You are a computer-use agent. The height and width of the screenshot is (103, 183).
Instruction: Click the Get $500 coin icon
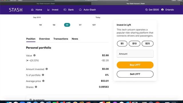pos(146,10)
